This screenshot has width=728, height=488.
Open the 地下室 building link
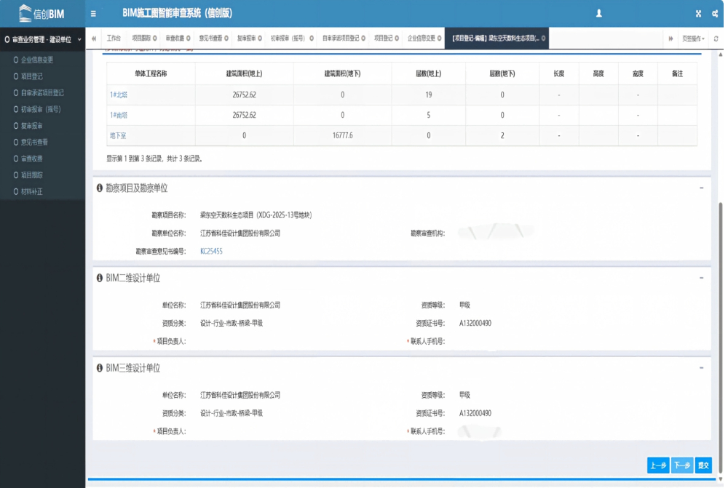(118, 135)
